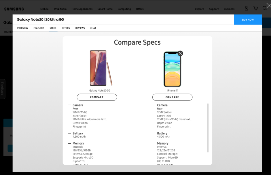Click the Galaxy Note20 5G phone image
This screenshot has height=175, width=271.
(x=101, y=68)
